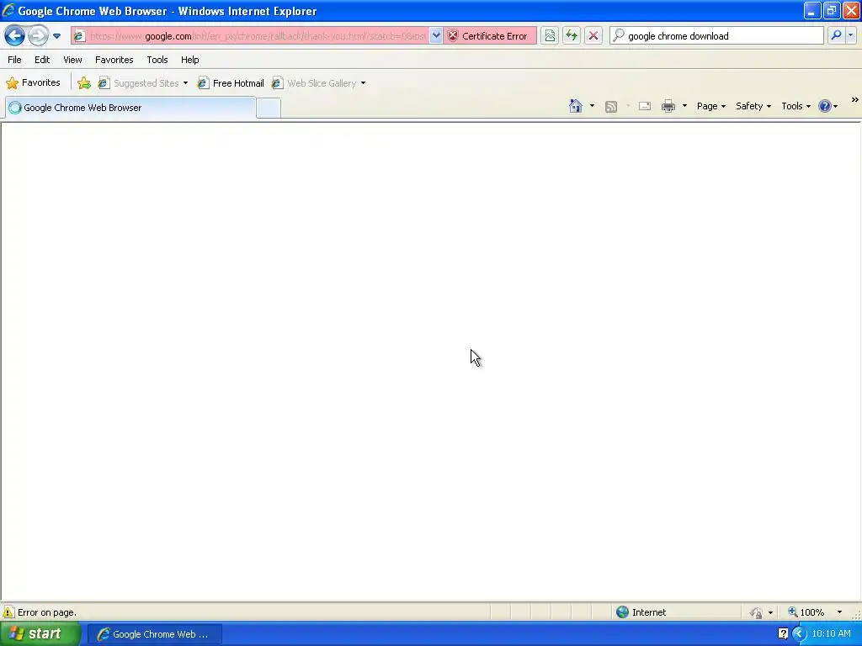Click the Certificate Error warning
Viewport: 862px width, 646px height.
[x=489, y=35]
